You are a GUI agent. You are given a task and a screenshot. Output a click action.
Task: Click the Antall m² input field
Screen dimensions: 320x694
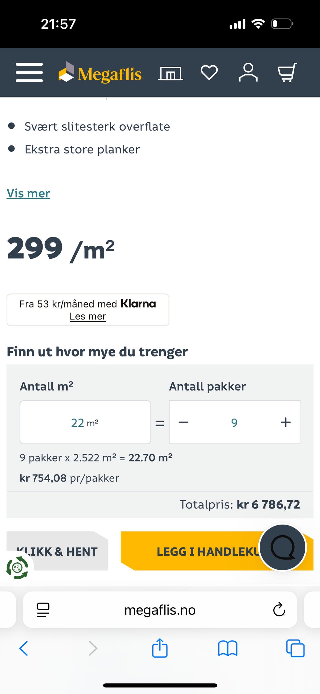click(85, 422)
